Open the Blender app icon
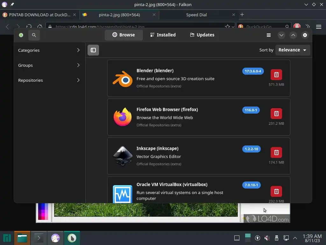The image size is (326, 245). point(123,79)
